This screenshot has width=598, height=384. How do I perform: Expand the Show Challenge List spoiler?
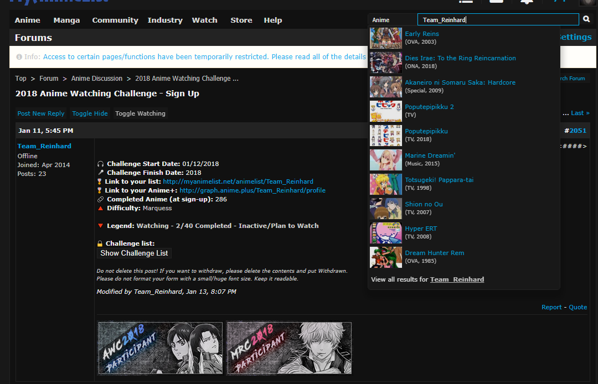134,253
